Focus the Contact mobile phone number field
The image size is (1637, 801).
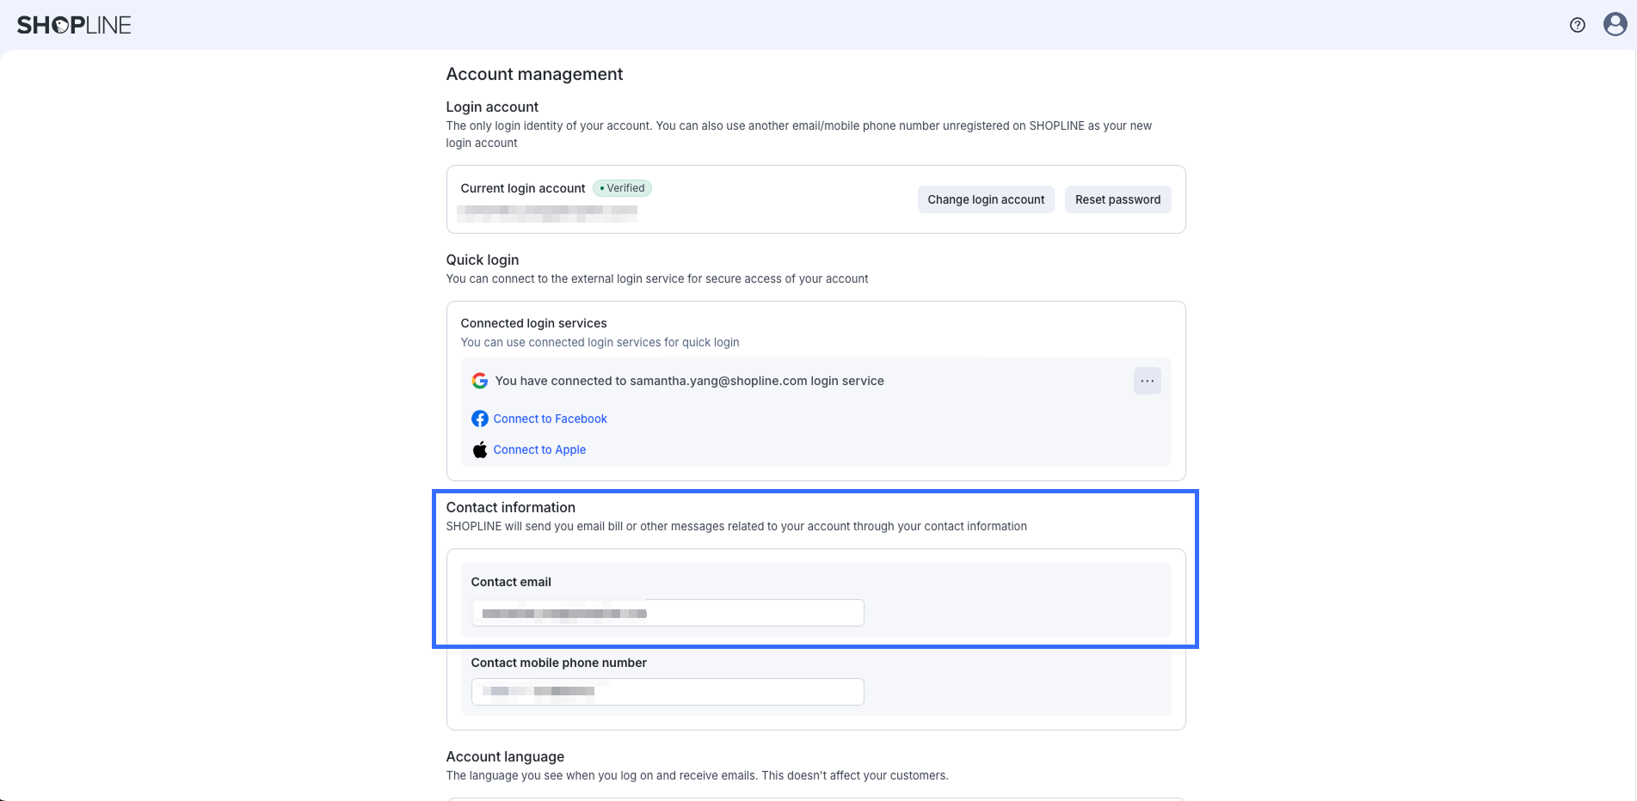[x=667, y=692]
